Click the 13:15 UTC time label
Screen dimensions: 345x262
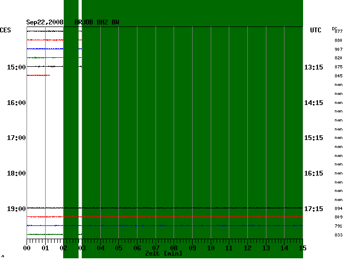(x=314, y=67)
